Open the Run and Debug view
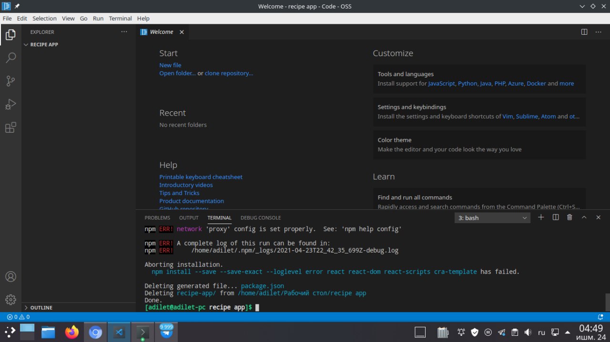Viewport: 610px width, 342px height. click(x=10, y=104)
